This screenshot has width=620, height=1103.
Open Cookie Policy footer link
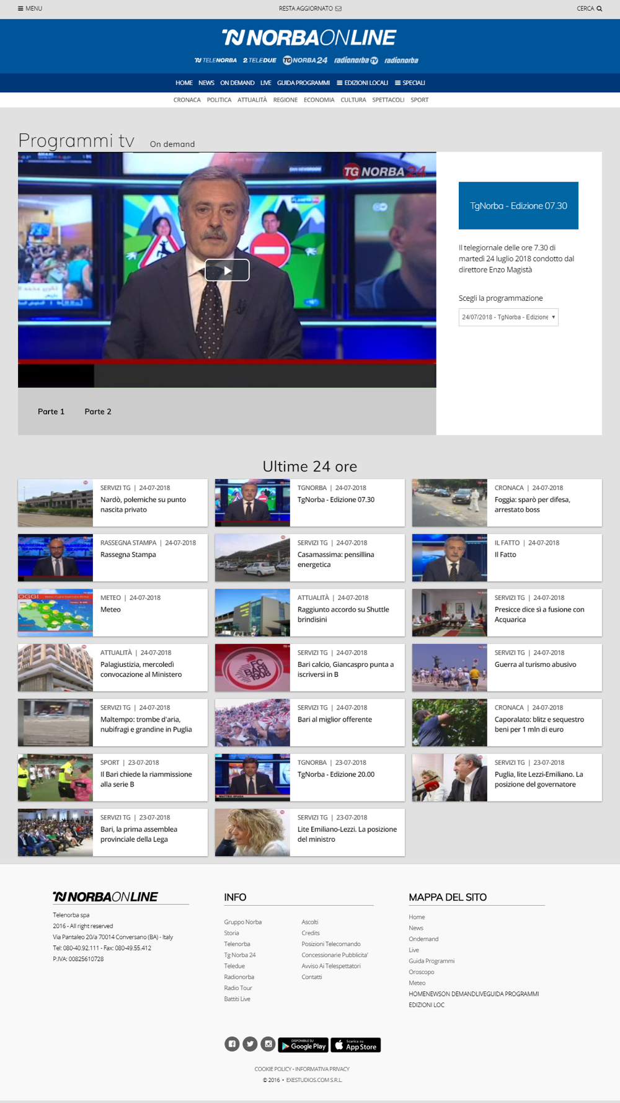click(x=273, y=1069)
